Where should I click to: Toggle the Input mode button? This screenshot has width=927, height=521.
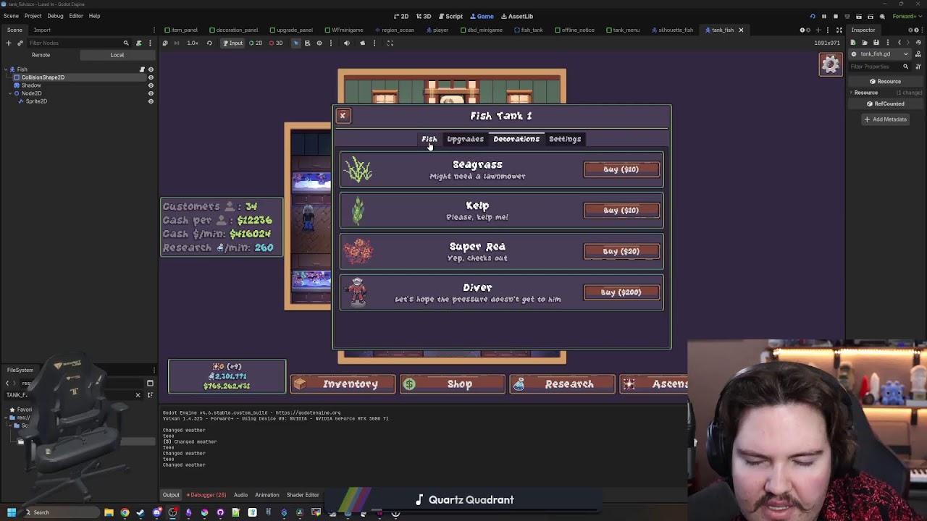232,43
